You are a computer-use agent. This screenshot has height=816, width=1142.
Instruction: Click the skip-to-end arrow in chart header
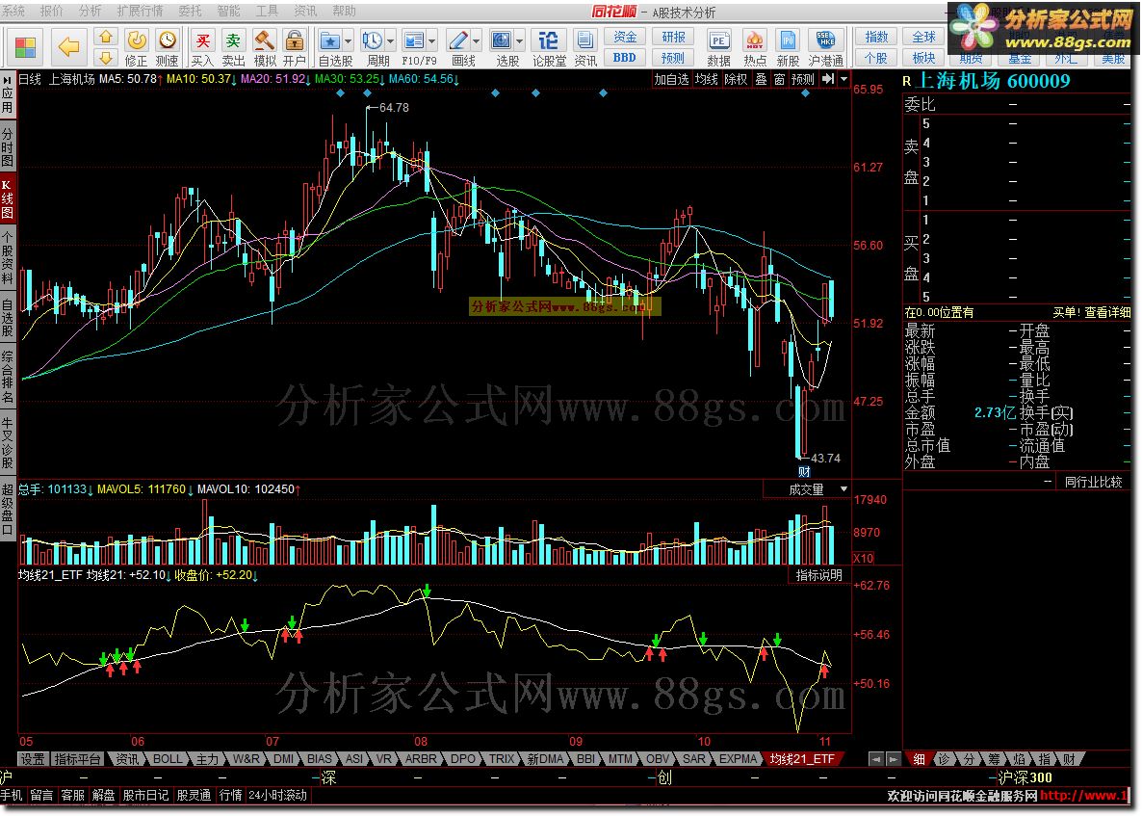(828, 79)
